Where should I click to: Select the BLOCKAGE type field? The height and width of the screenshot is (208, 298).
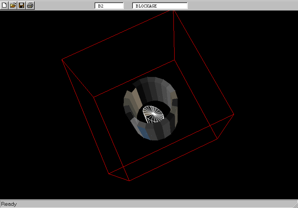160,6
